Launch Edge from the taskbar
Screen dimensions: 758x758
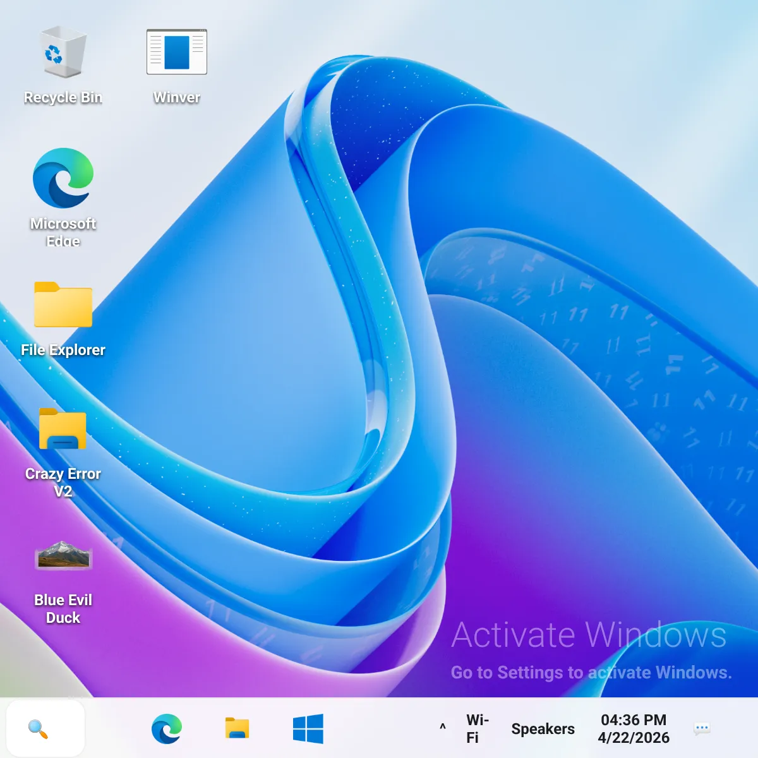[x=166, y=728]
